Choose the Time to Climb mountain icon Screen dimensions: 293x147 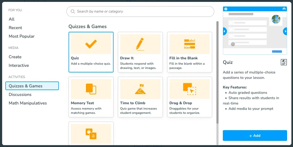pyautogui.click(x=140, y=89)
